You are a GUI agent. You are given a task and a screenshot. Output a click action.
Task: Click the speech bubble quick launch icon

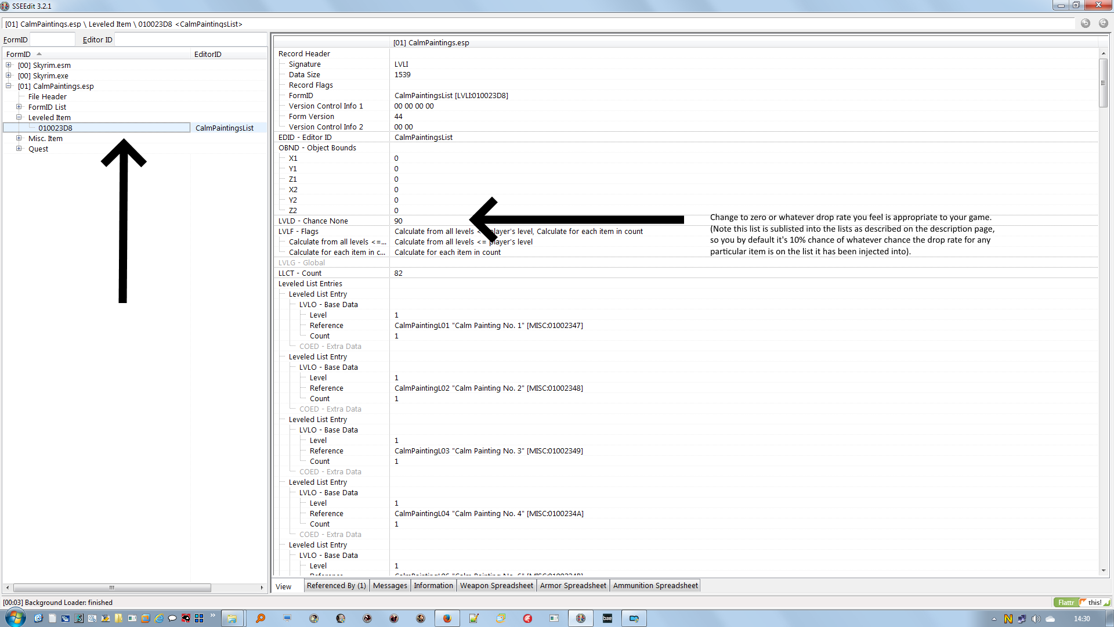pyautogui.click(x=172, y=618)
